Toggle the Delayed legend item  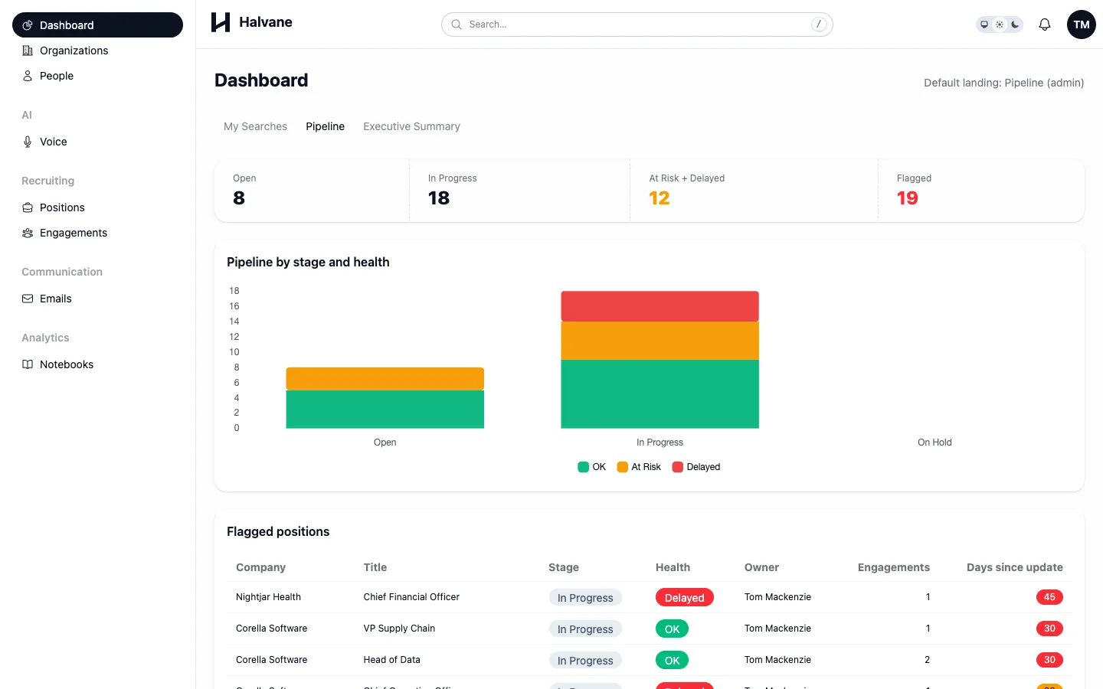pos(696,467)
